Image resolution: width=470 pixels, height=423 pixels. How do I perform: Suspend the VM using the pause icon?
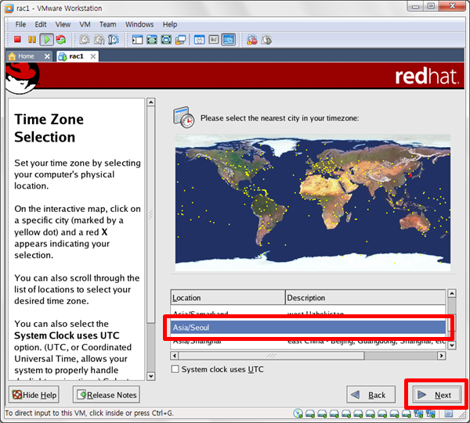coord(32,40)
